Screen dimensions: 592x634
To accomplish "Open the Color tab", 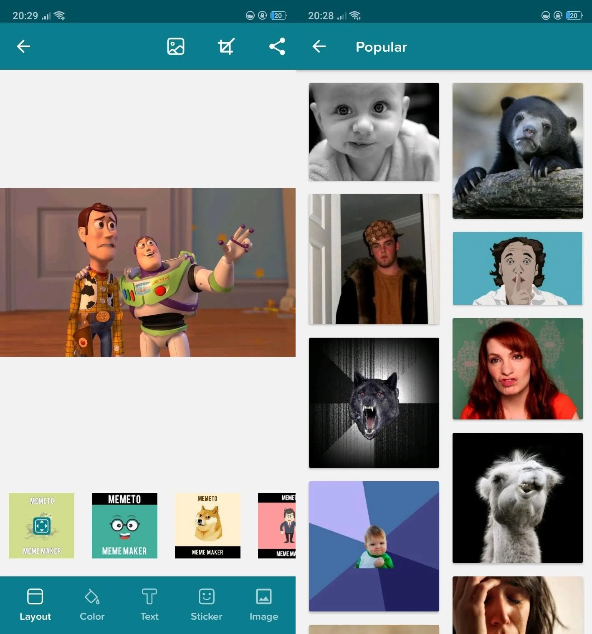I will pyautogui.click(x=92, y=605).
